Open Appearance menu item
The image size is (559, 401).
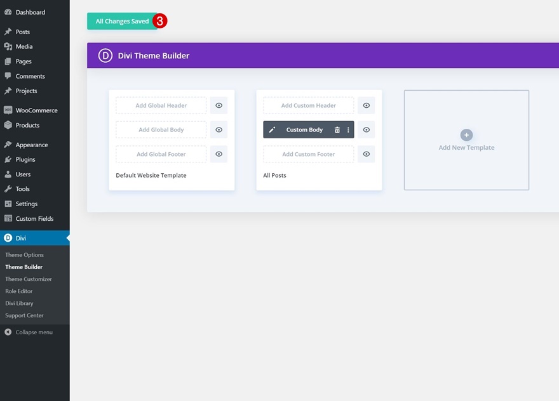(x=34, y=145)
